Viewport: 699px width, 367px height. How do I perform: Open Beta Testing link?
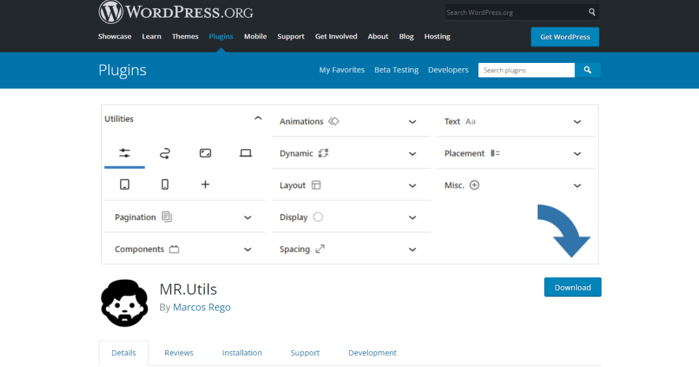pyautogui.click(x=396, y=70)
